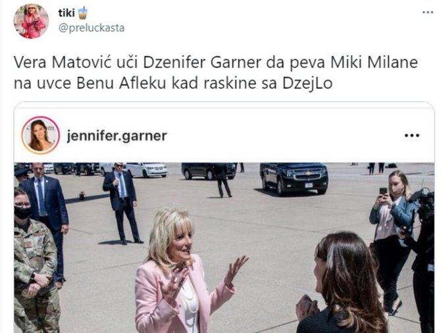This screenshot has width=445, height=333.
Task: Click woman in pink blazer in photo
Action: pos(184,272)
